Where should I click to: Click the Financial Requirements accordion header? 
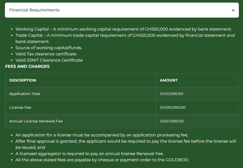coord(122,10)
